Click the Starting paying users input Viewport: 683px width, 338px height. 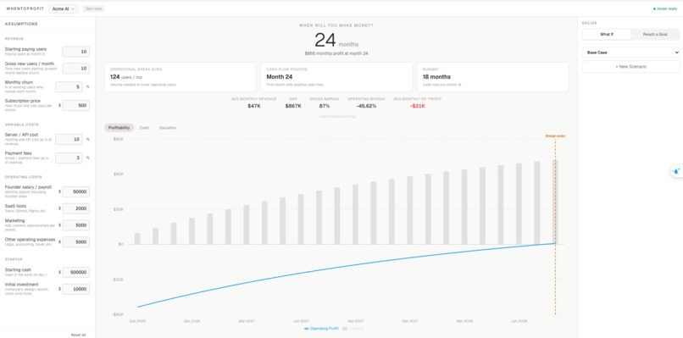[x=75, y=52]
